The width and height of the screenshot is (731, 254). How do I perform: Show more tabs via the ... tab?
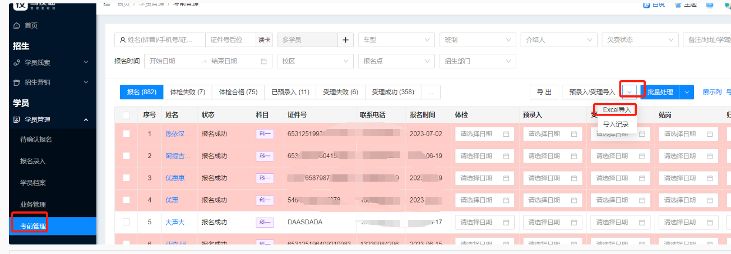(431, 92)
